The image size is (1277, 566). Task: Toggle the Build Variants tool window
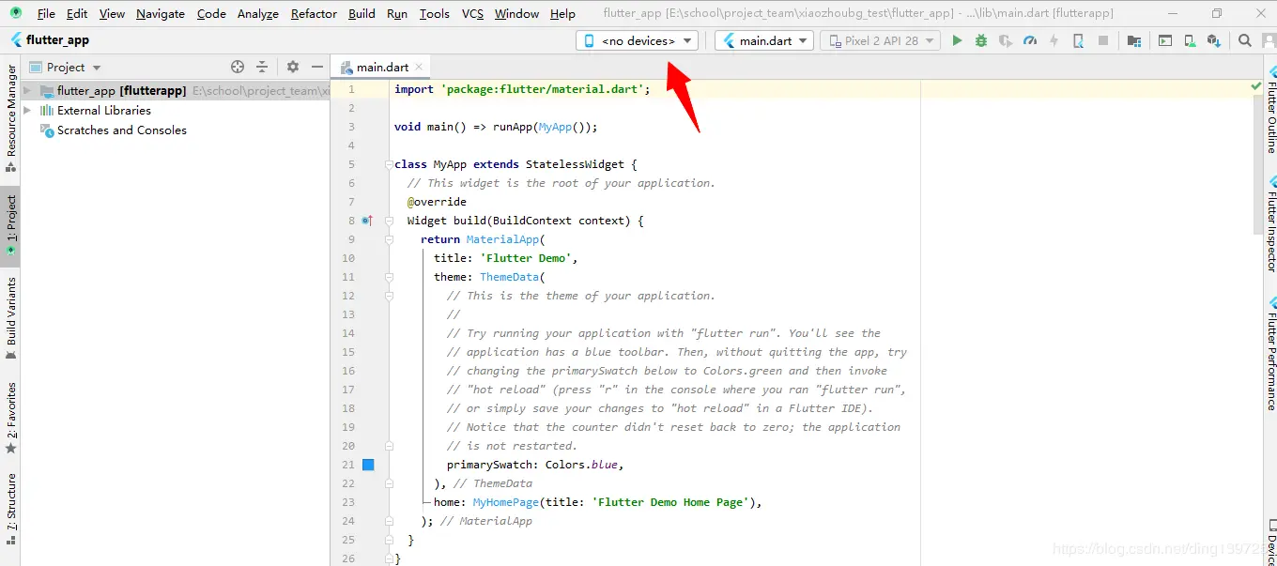click(10, 319)
